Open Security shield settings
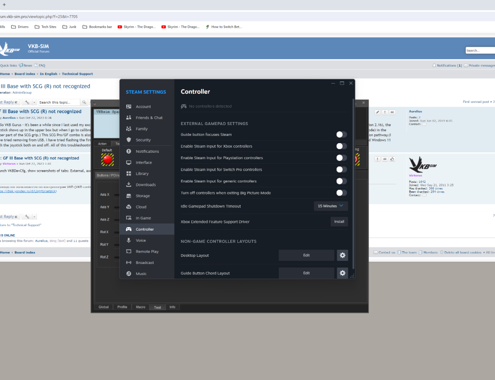Screen dimensions: 495x380 tap(128, 140)
